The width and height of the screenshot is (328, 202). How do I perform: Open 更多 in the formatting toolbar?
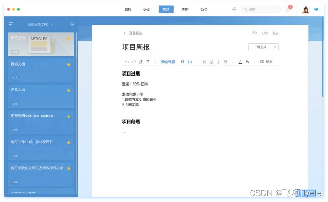[269, 61]
